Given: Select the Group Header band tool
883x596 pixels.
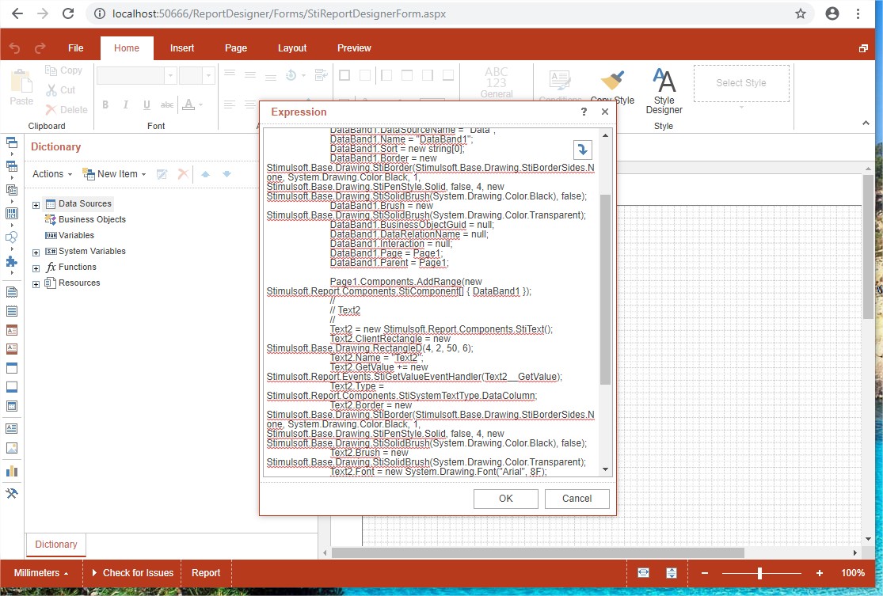Looking at the screenshot, I should pyautogui.click(x=11, y=368).
